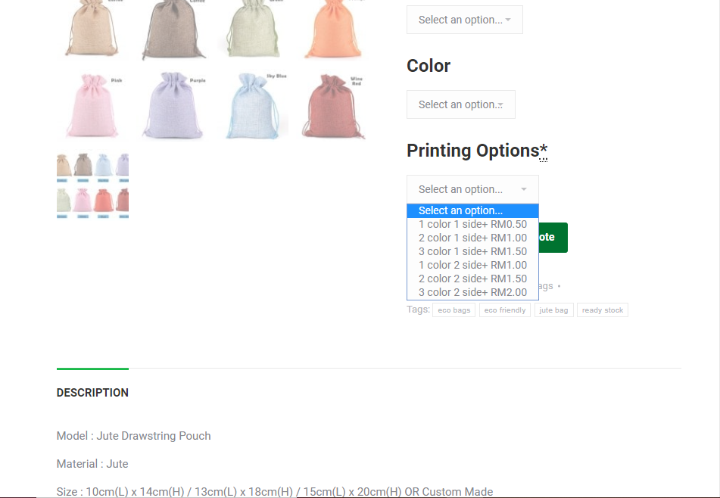720x498 pixels.
Task: Select '1 color 2 side+ RM1.00' option
Action: click(x=472, y=265)
